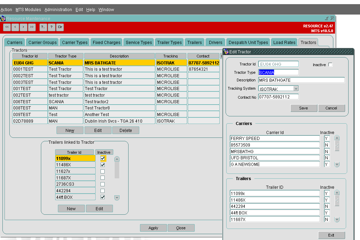Image resolution: width=360 pixels, height=240 pixels.
Task: Click Edit button under Tractors table
Action: [x=98, y=130]
